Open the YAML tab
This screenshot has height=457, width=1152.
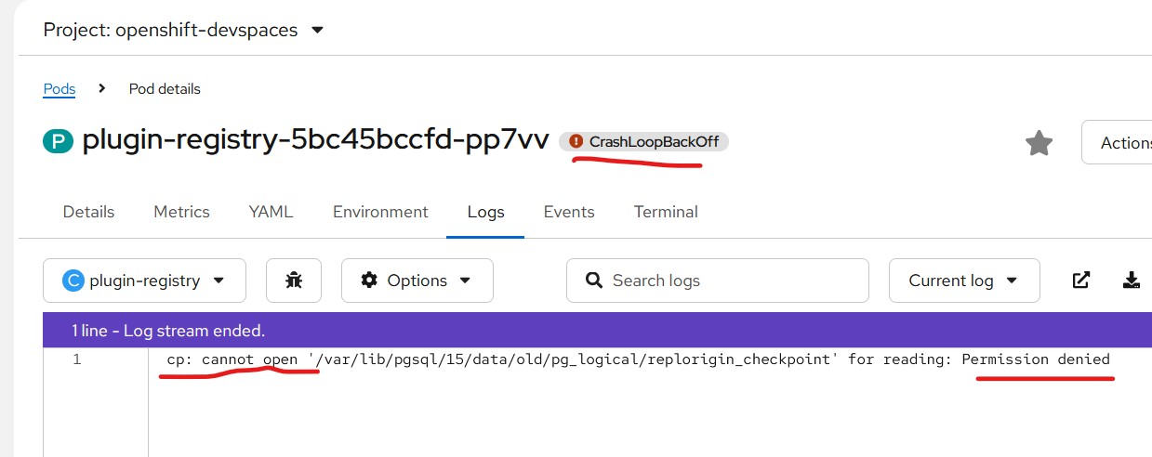tap(271, 212)
